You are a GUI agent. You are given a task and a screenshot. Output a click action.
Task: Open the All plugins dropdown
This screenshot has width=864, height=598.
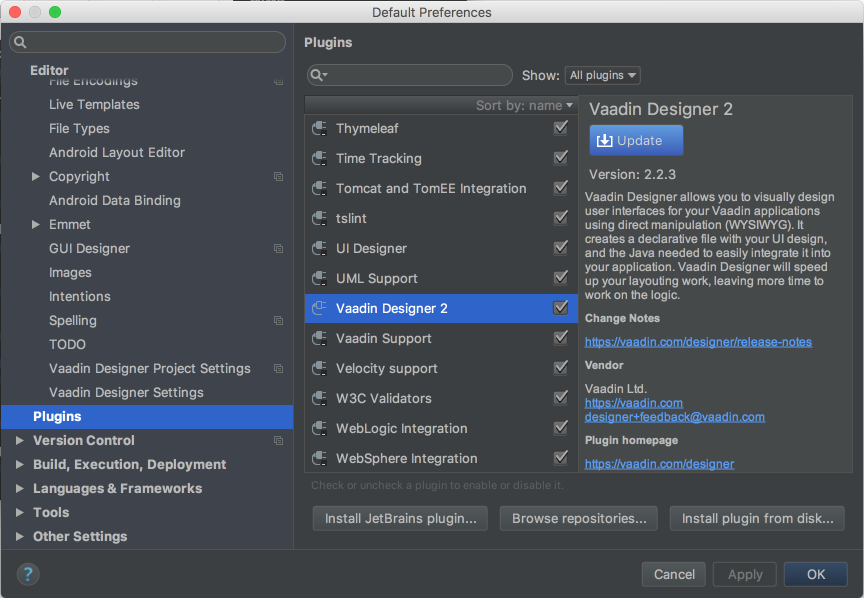(602, 75)
